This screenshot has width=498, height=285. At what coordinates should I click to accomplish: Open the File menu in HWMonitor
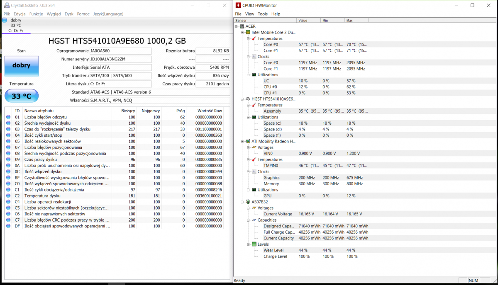point(238,14)
